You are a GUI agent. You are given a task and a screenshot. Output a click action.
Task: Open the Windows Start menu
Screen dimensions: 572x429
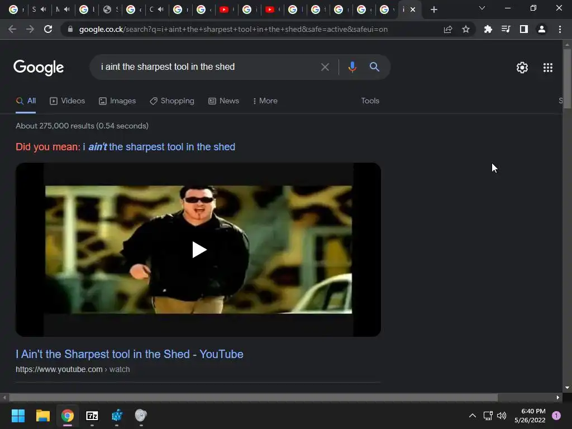(x=18, y=416)
